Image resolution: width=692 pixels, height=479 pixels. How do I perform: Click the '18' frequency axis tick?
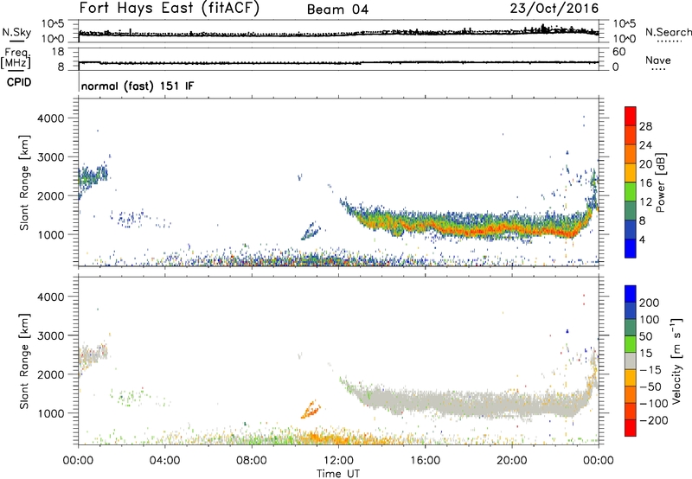click(58, 52)
